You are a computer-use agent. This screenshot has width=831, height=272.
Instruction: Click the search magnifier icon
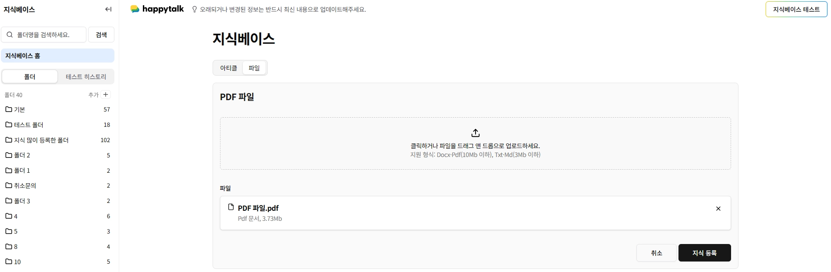point(10,35)
